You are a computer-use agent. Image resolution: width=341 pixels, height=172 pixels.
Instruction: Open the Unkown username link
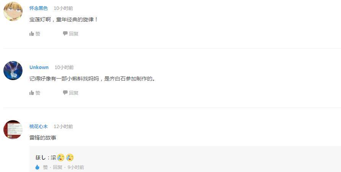click(x=39, y=68)
